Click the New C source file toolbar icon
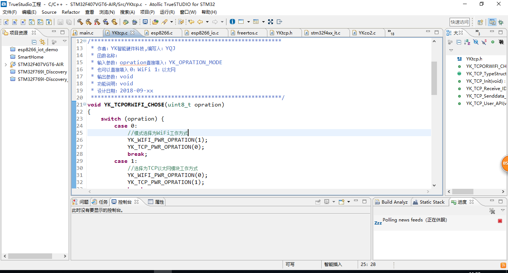The width and height of the screenshot is (508, 273). (x=6, y=22)
